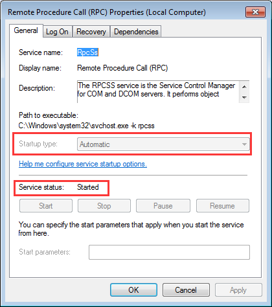Click the Start service button
This screenshot has width=272, height=307.
click(46, 206)
